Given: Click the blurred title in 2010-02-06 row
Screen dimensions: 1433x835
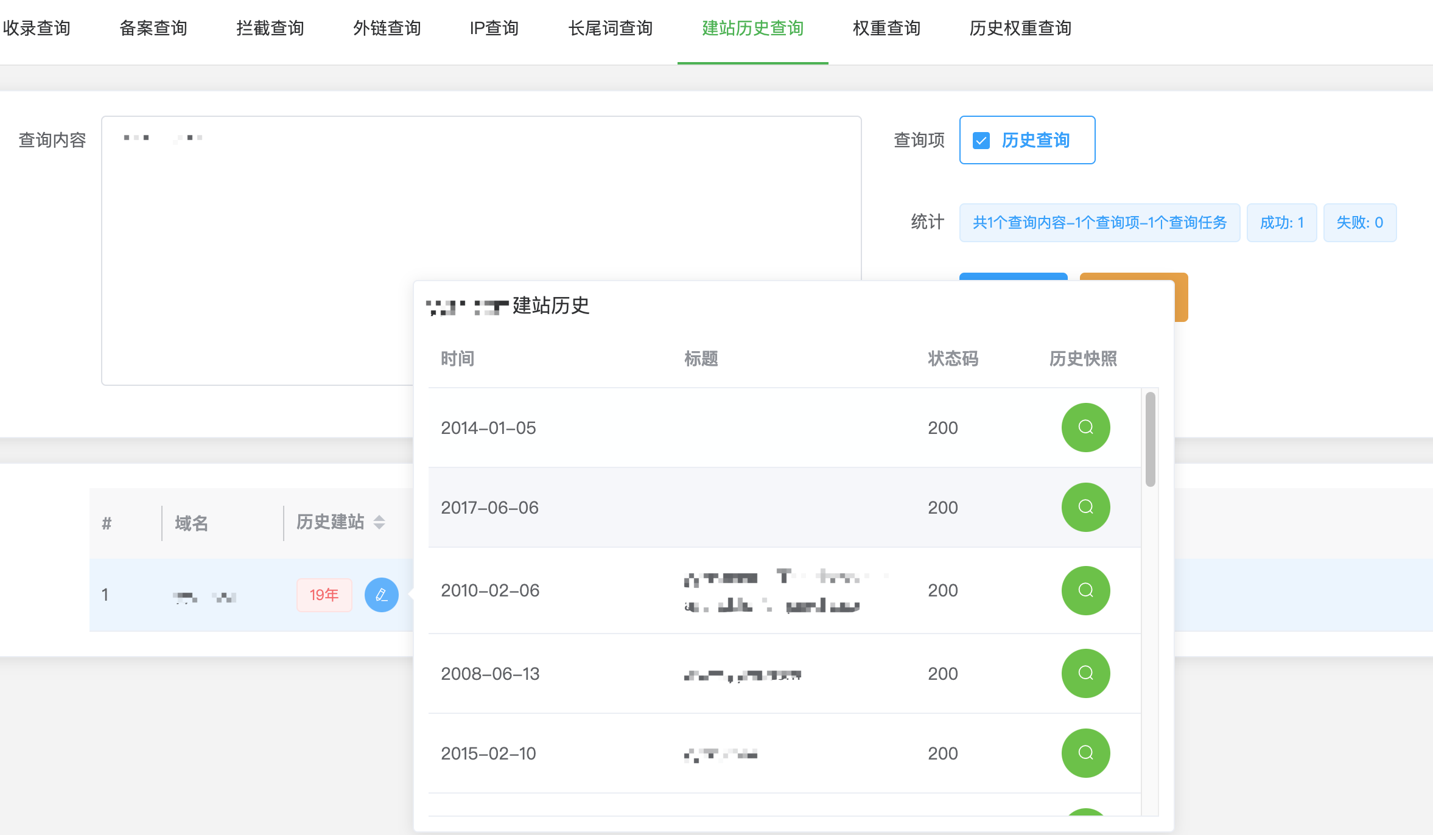Looking at the screenshot, I should (x=785, y=590).
